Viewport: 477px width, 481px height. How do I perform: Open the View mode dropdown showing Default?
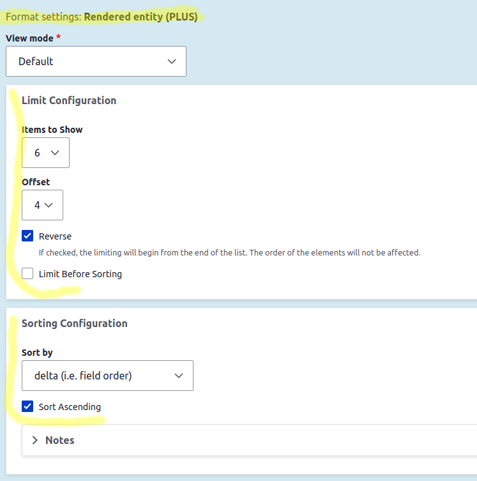(x=96, y=61)
